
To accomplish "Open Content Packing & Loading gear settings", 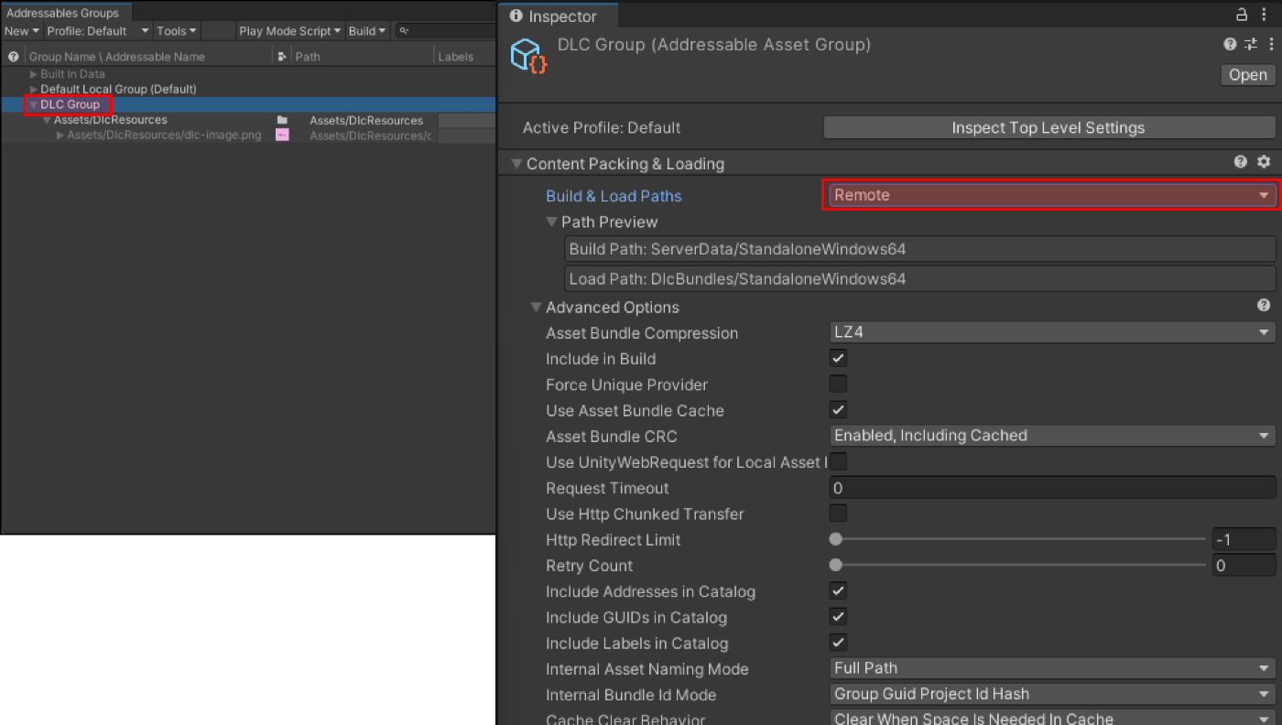I will click(1264, 162).
